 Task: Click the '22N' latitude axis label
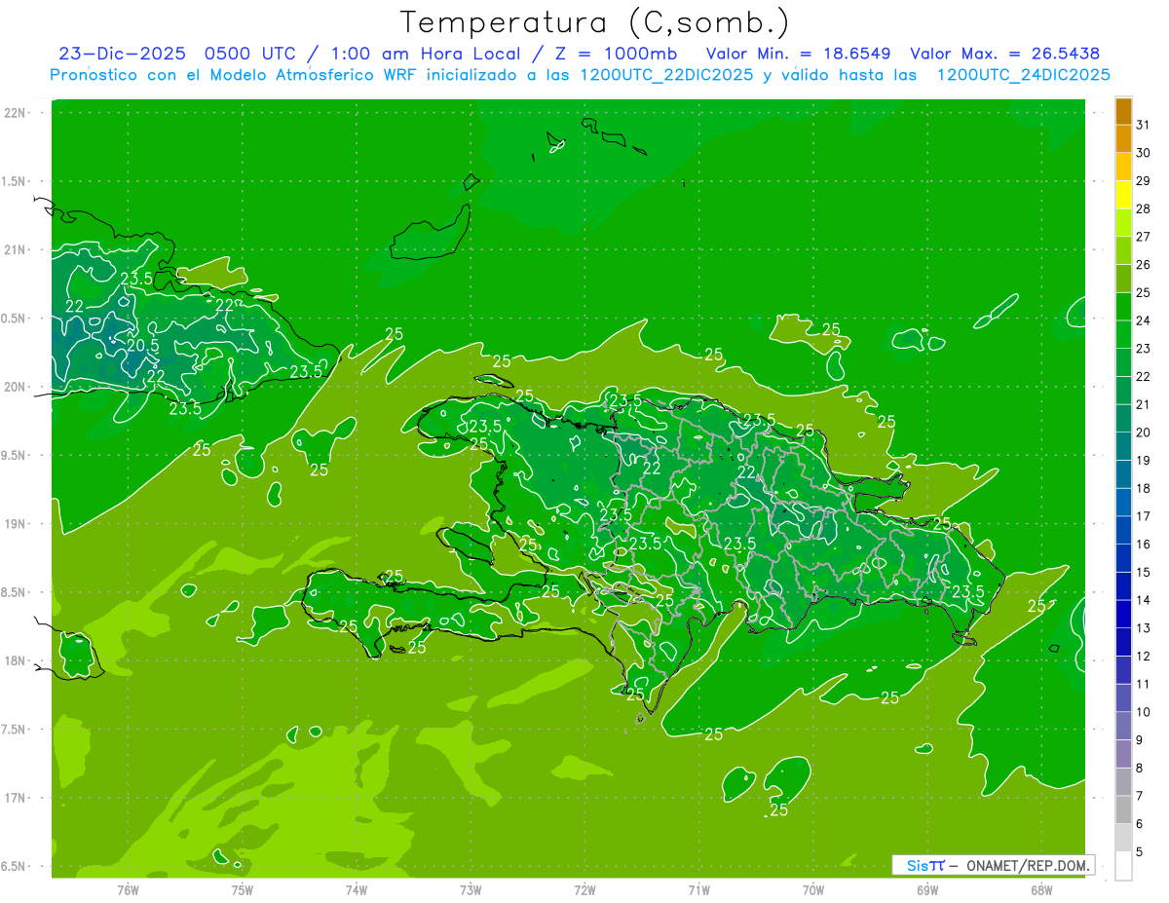(14, 113)
